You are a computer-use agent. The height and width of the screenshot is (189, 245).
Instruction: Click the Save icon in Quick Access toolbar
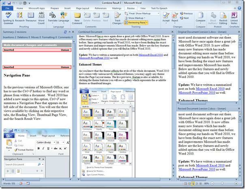(9, 3)
